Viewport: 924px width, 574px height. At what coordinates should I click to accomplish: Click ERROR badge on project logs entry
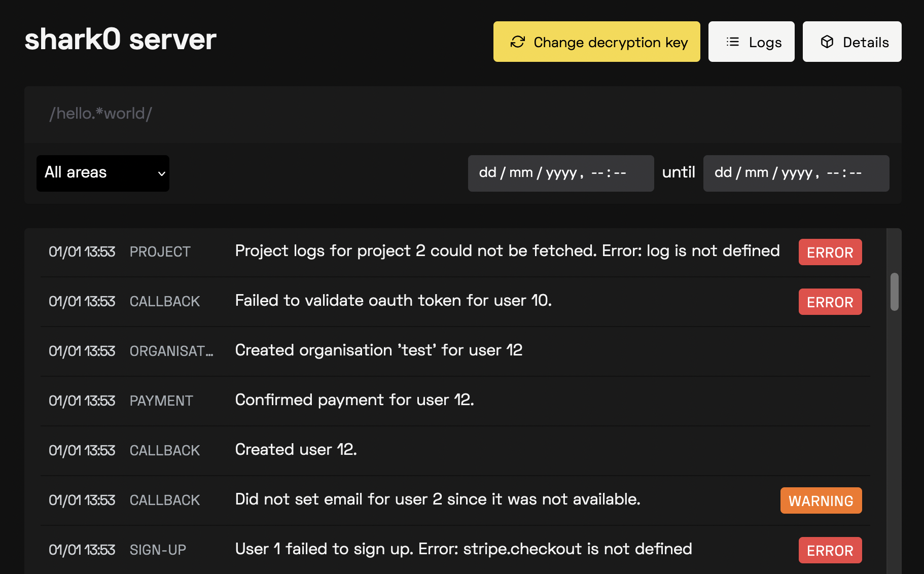(830, 252)
